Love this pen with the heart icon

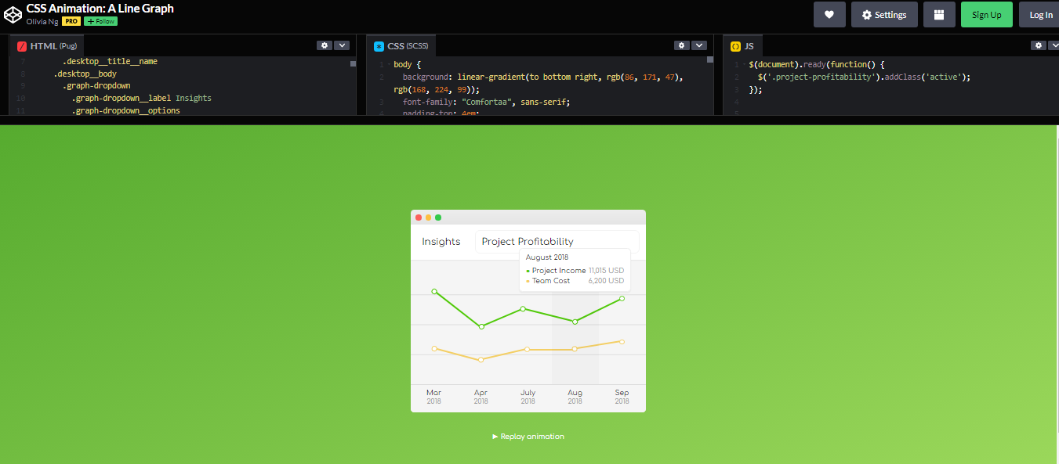click(829, 15)
